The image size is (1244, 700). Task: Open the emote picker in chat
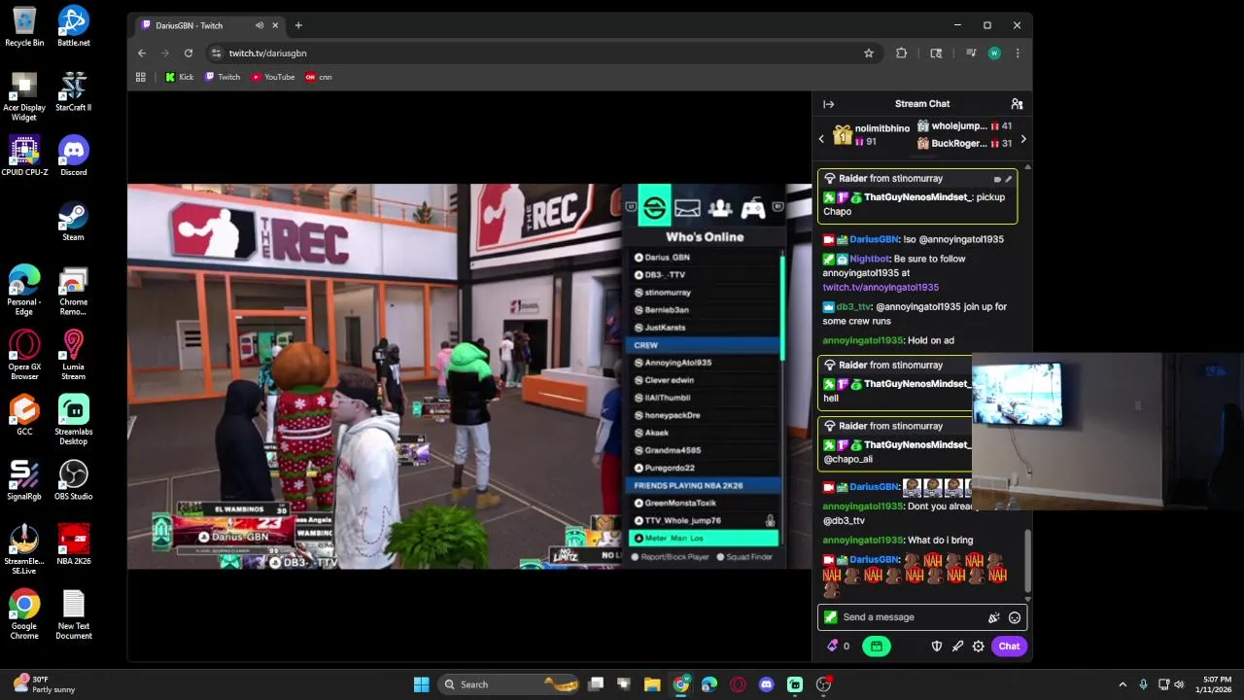click(x=1015, y=617)
